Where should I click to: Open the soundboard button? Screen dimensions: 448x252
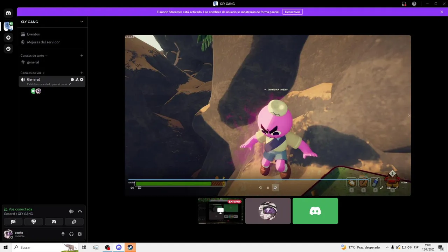coord(74,222)
